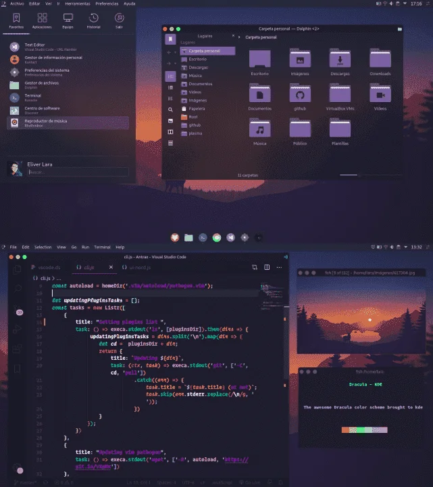Click Dolphin back navigation arrow

pyautogui.click(x=169, y=52)
